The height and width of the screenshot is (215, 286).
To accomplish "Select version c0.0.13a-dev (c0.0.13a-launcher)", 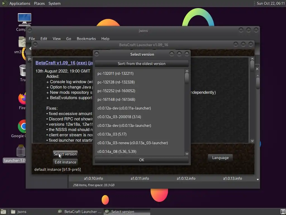I will [x=140, y=126].
